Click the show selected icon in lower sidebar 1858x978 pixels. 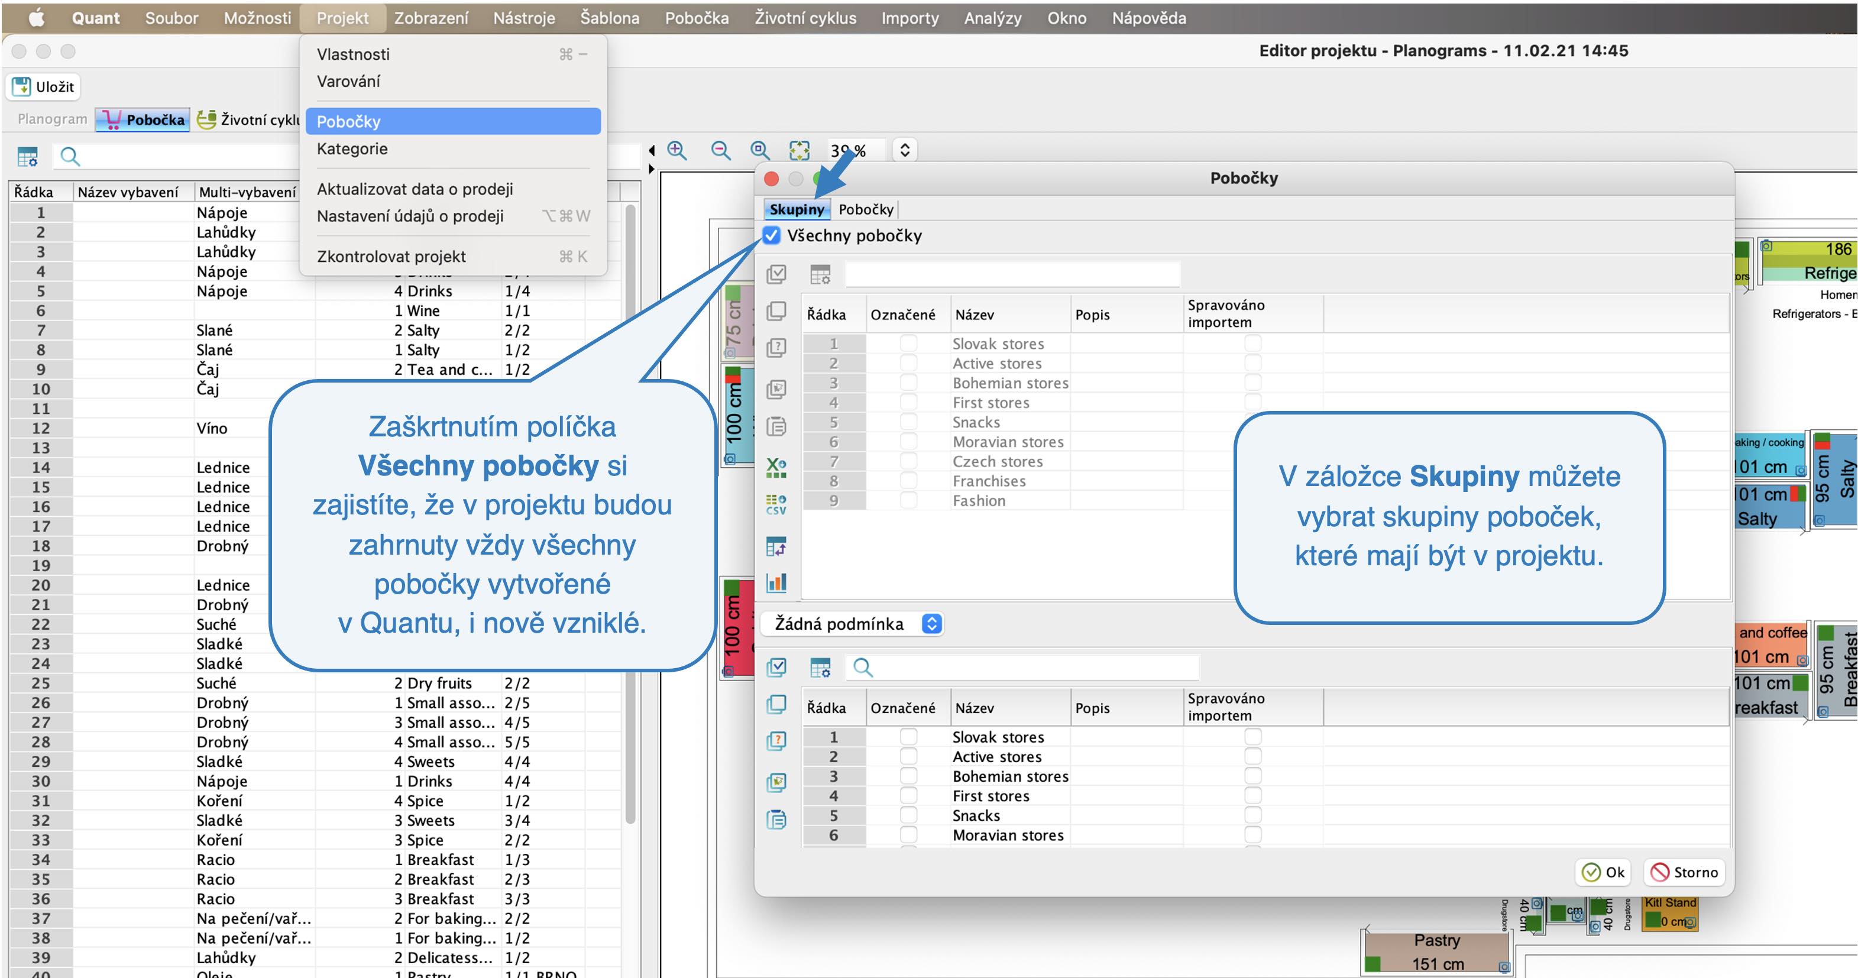[x=776, y=782]
